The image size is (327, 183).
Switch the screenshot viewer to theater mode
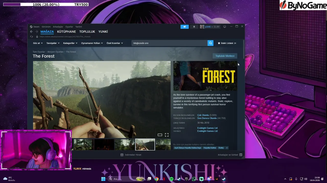(x=160, y=135)
